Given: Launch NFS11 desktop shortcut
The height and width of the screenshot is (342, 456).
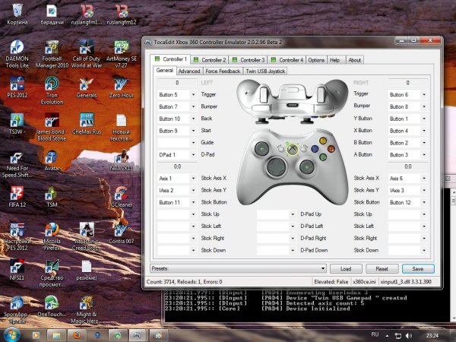Looking at the screenshot, I should click(17, 270).
